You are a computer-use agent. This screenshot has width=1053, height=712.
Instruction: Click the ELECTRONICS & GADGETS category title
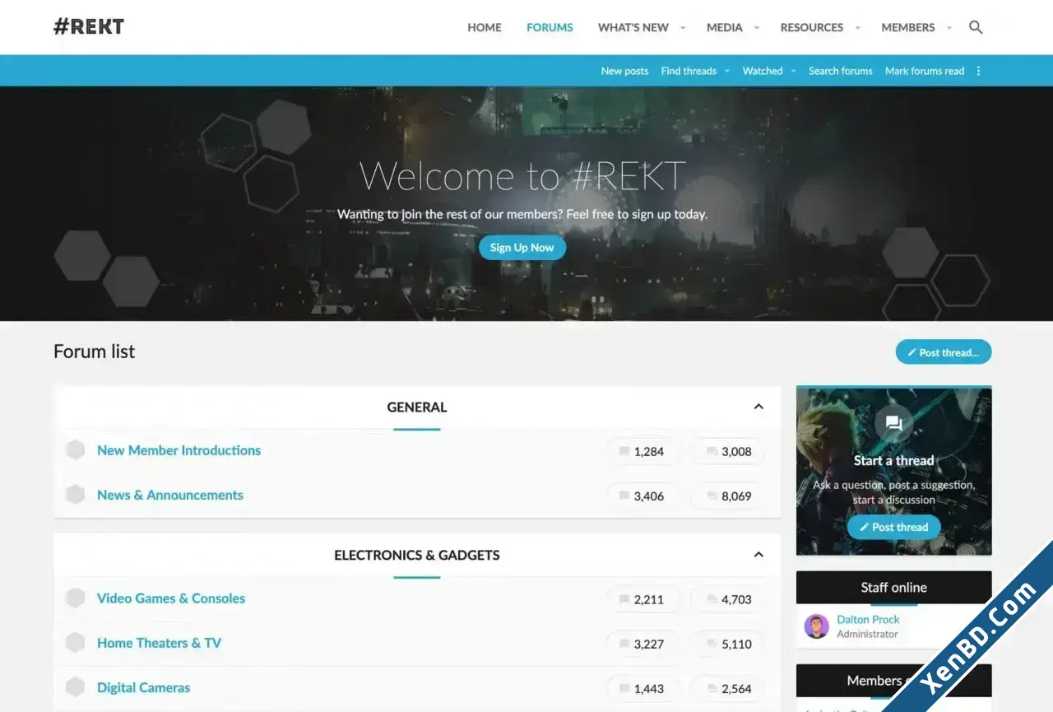pos(417,555)
